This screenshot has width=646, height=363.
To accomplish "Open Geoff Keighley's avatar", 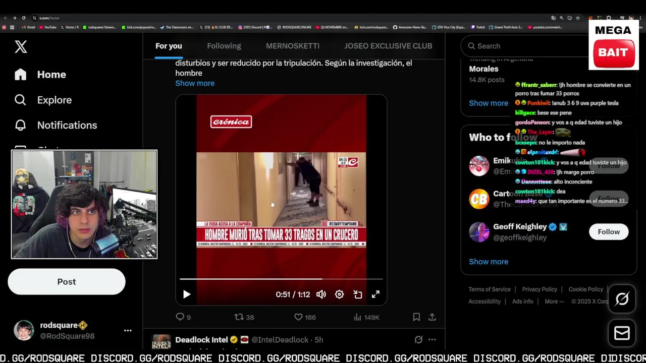I will [x=479, y=232].
